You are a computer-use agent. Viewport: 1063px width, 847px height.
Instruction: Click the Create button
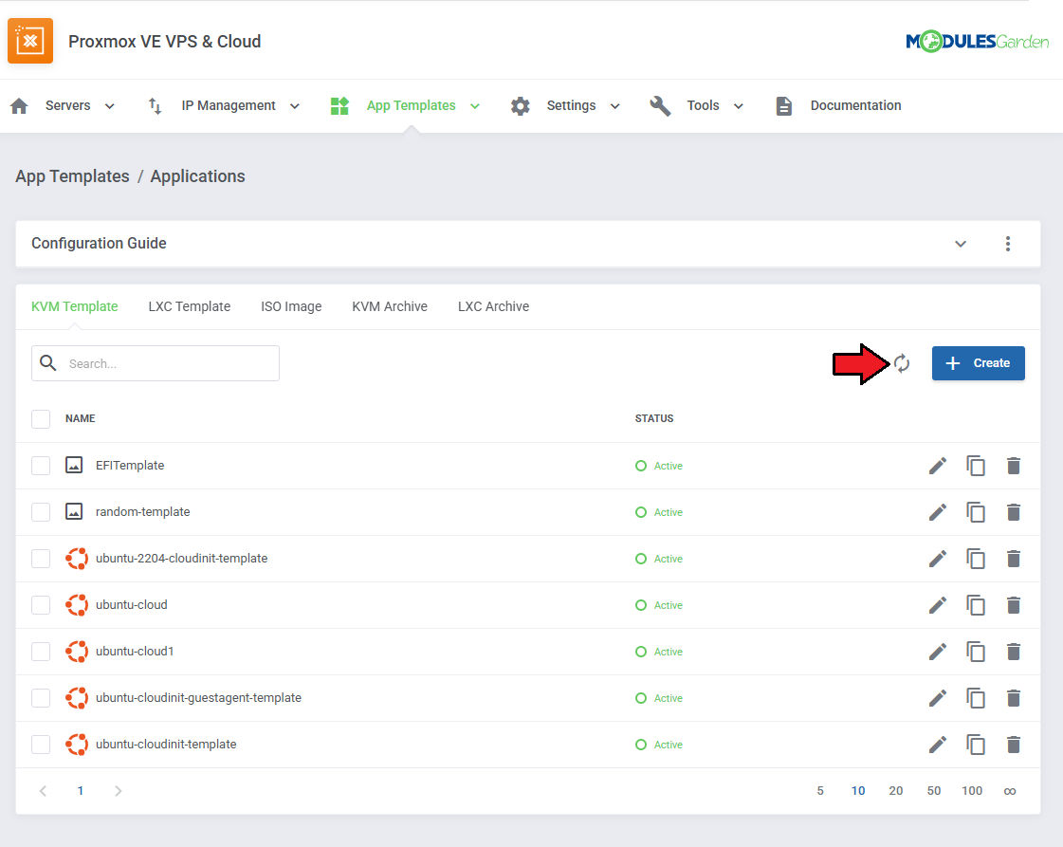pyautogui.click(x=979, y=363)
